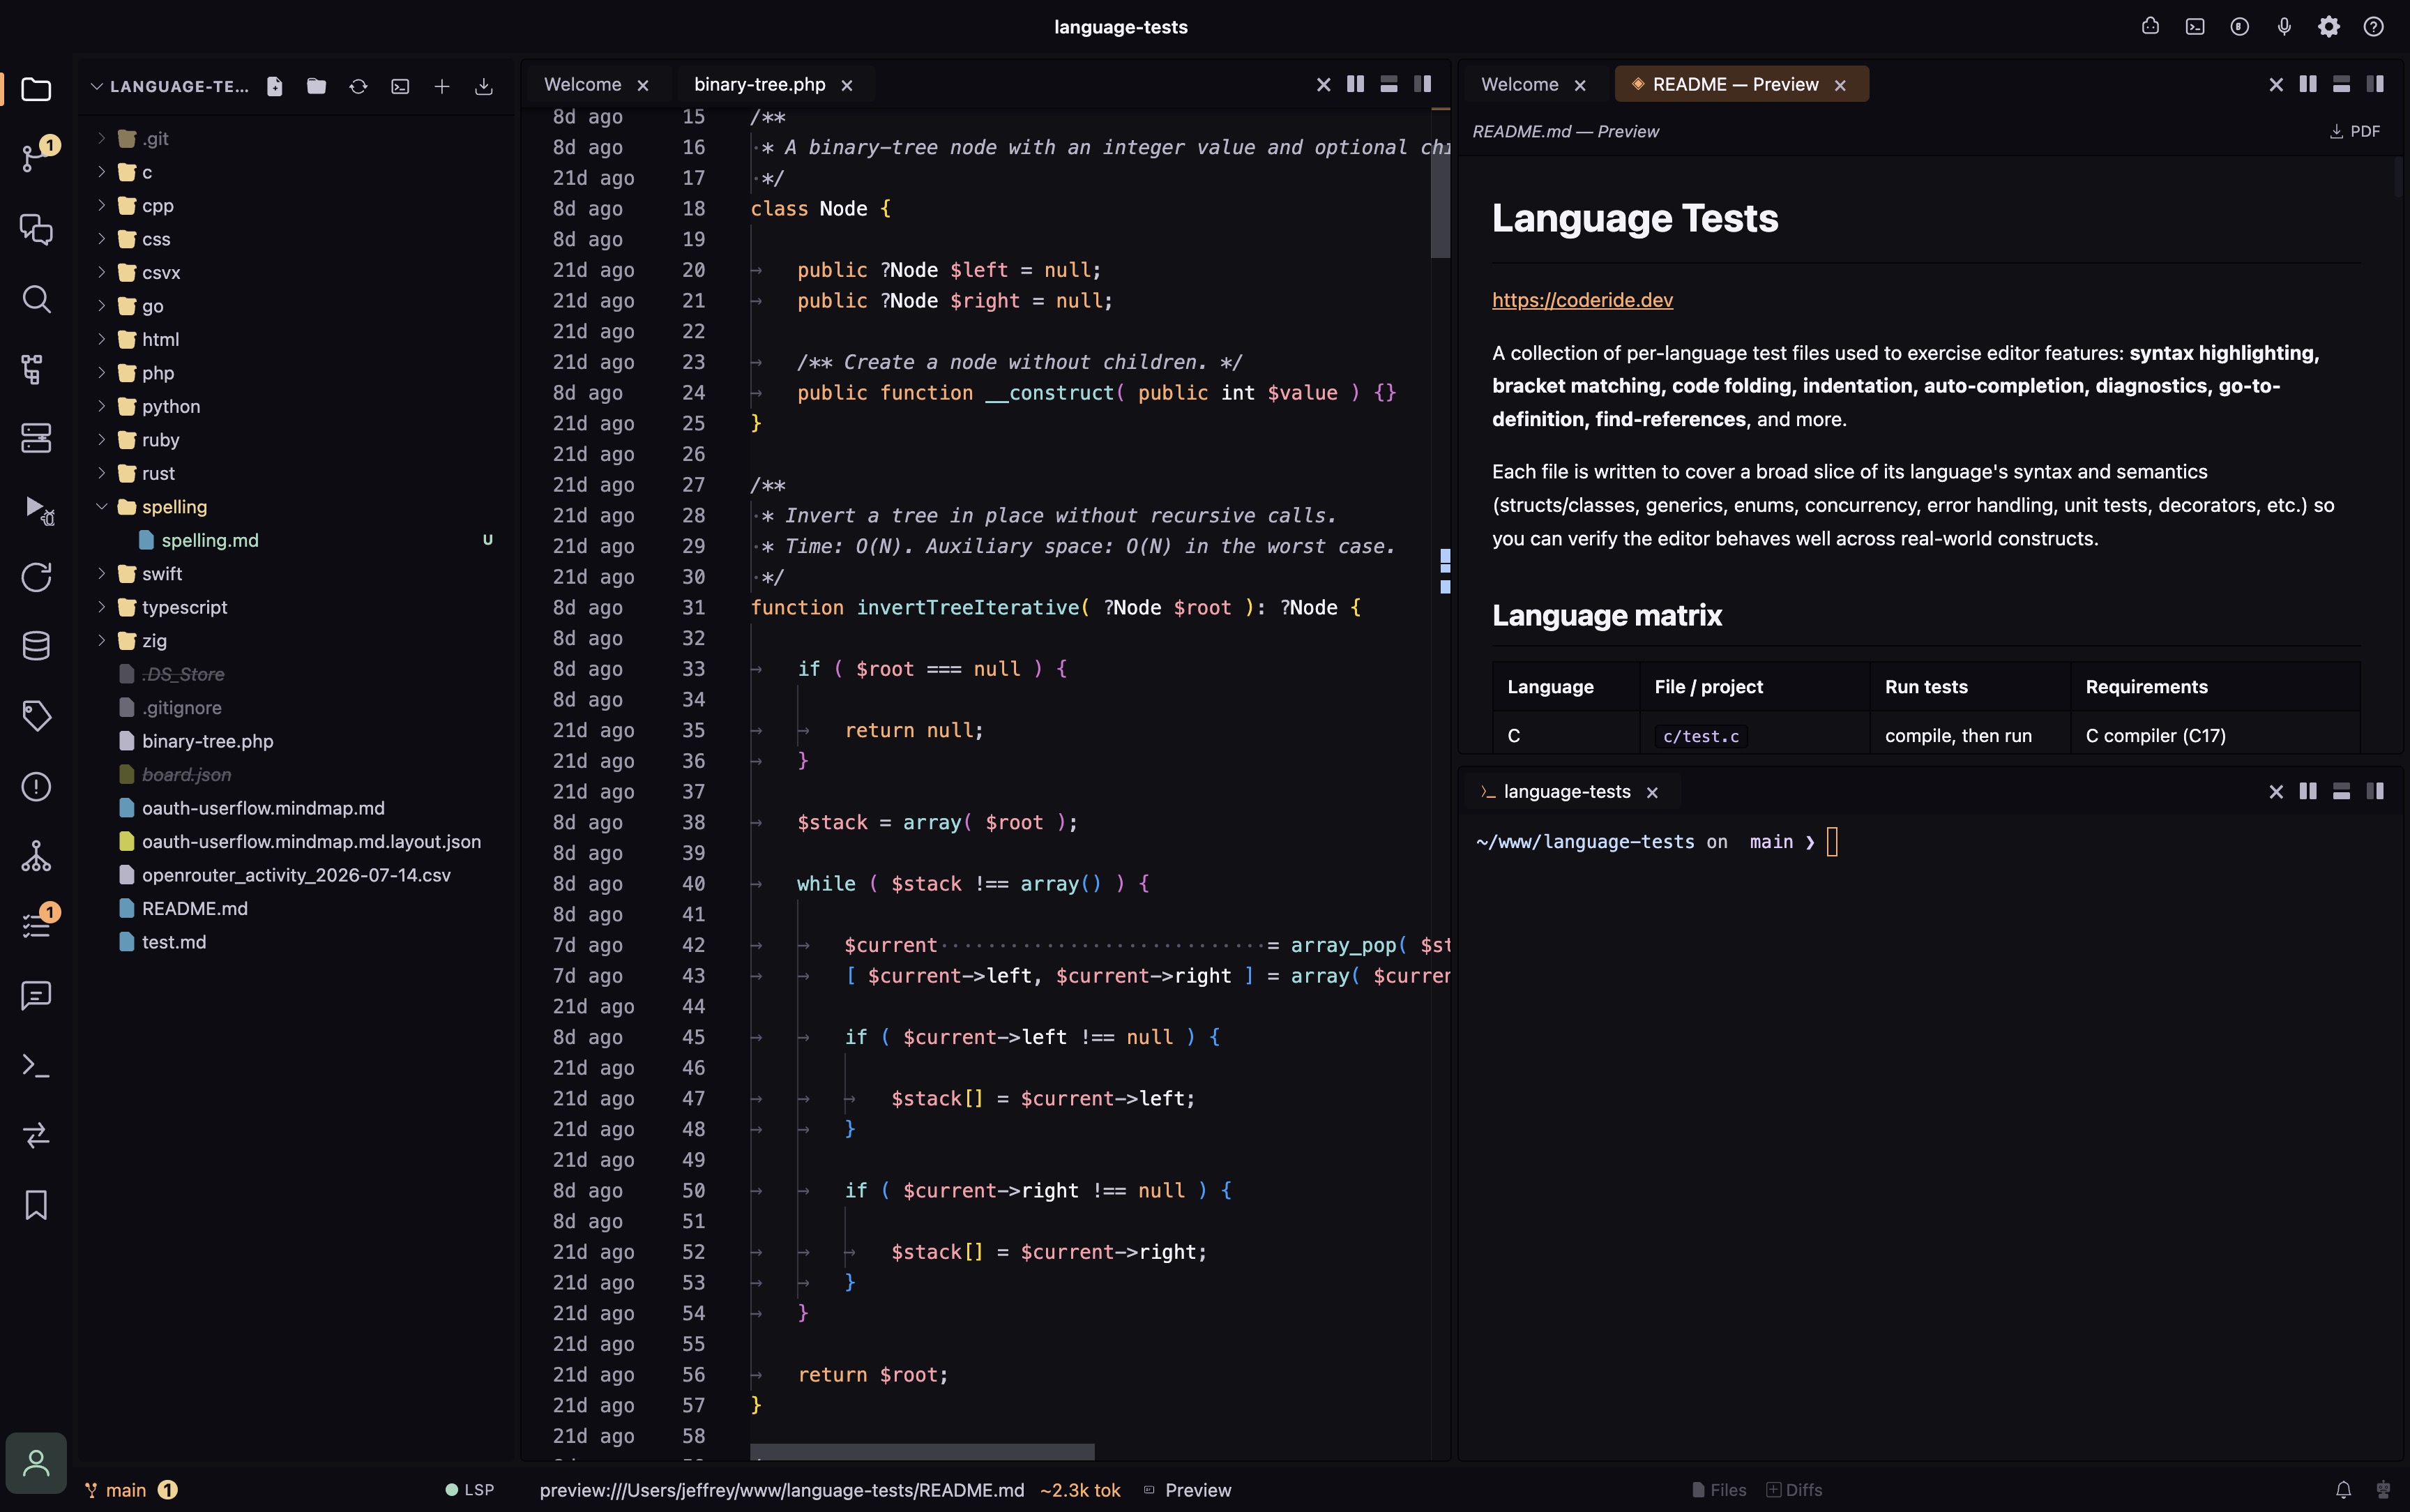Toggle the LSP status indicator
This screenshot has width=2410, height=1512.
click(x=470, y=1490)
